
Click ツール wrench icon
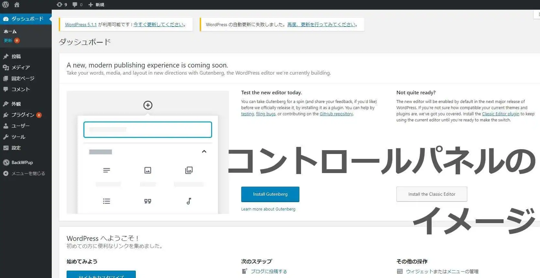5,137
